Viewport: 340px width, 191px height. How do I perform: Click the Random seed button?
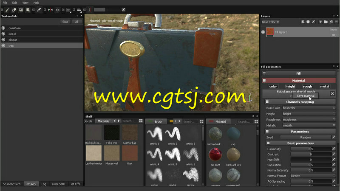click(x=306, y=137)
